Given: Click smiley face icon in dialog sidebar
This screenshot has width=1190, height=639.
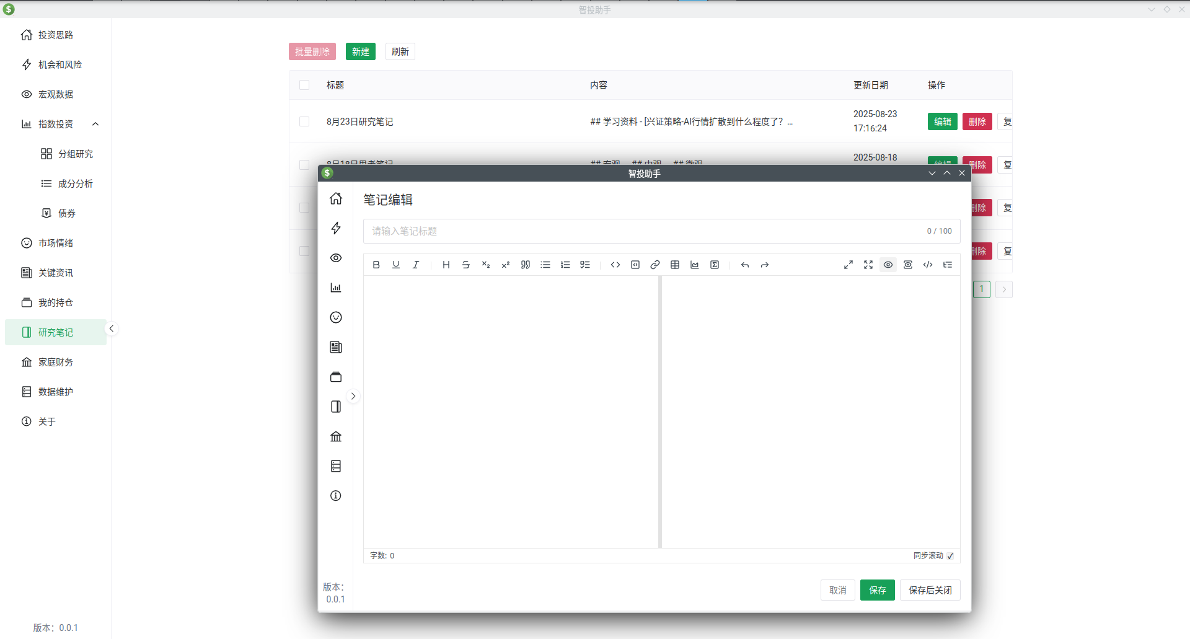Looking at the screenshot, I should pyautogui.click(x=336, y=317).
